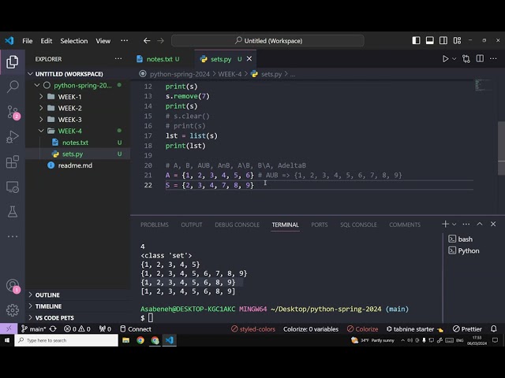Open new terminal profile dropdown arrow
Screen dimensions: 505x378
[454, 224]
